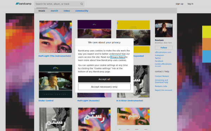
Task: Switch to the merch tab
Action: click(x=54, y=11)
